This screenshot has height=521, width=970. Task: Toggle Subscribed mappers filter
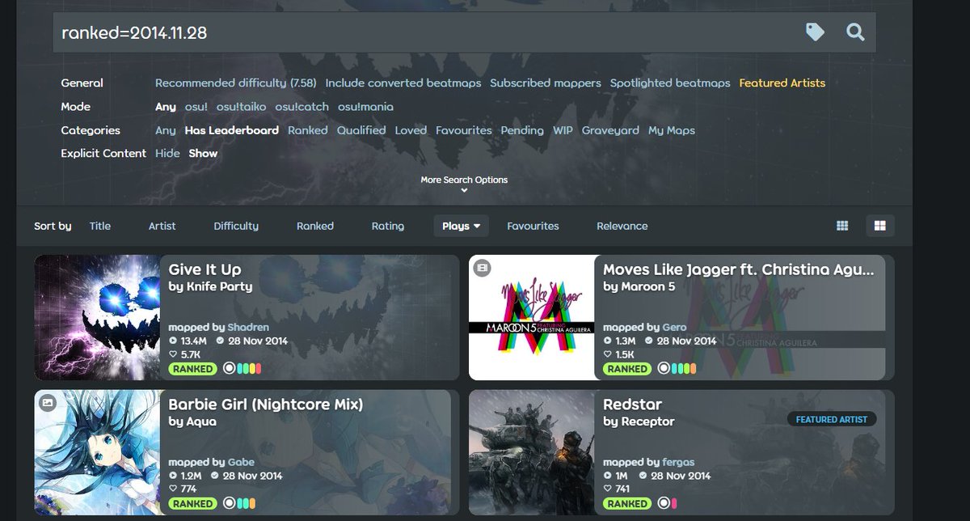coord(546,83)
